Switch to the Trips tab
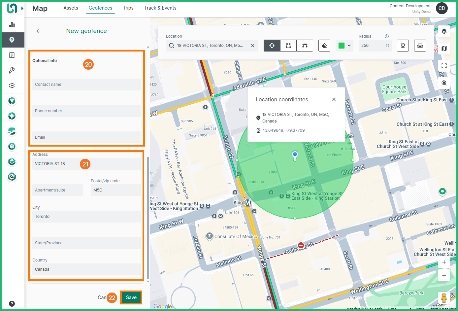The image size is (458, 311). pos(128,8)
